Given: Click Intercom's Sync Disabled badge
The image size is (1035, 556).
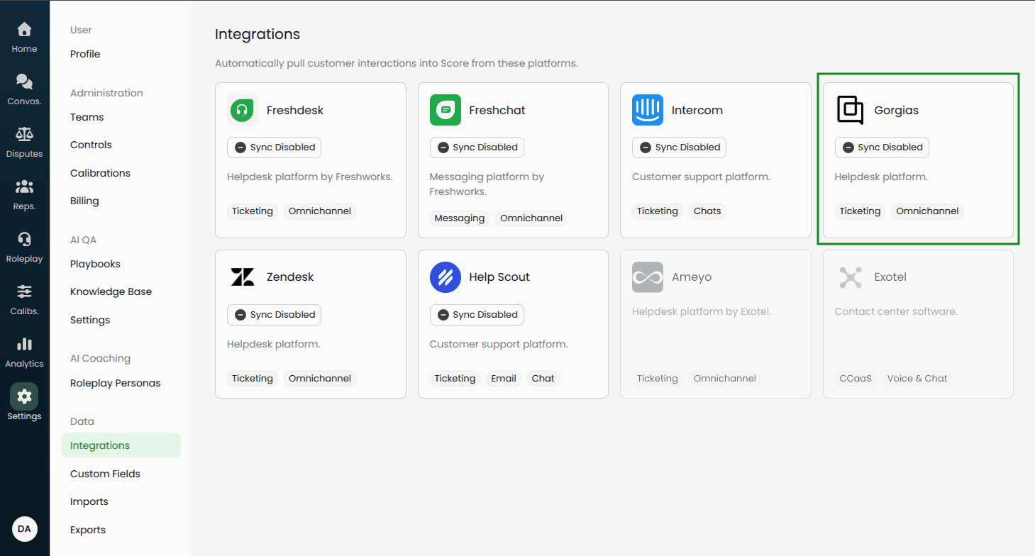Looking at the screenshot, I should pos(679,148).
